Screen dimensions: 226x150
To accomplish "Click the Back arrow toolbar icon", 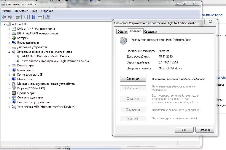I will (4, 17).
